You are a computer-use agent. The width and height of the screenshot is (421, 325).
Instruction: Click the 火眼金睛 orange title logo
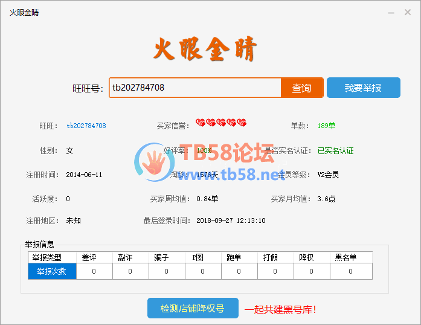(x=205, y=50)
